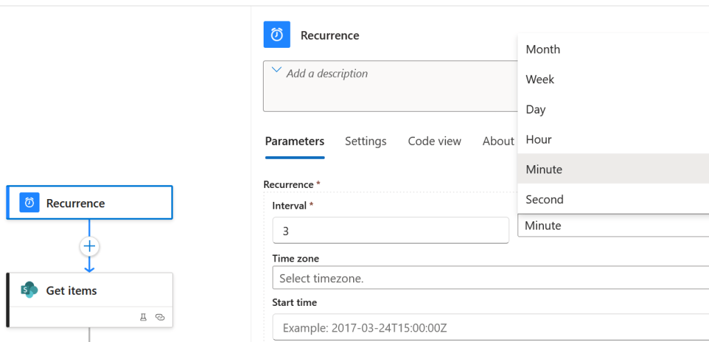This screenshot has height=342, width=709.
Task: Select the Get items action node
Action: coord(89,300)
